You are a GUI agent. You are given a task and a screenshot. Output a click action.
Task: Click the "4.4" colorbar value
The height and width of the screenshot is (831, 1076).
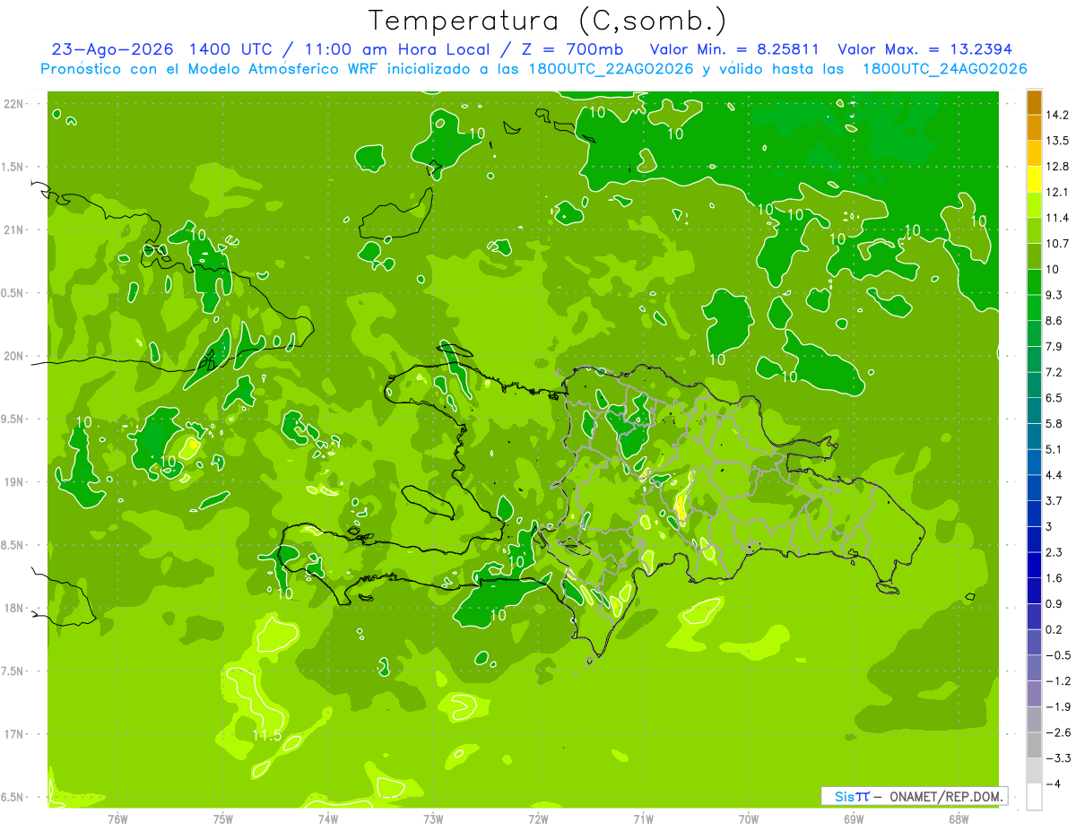(1055, 475)
